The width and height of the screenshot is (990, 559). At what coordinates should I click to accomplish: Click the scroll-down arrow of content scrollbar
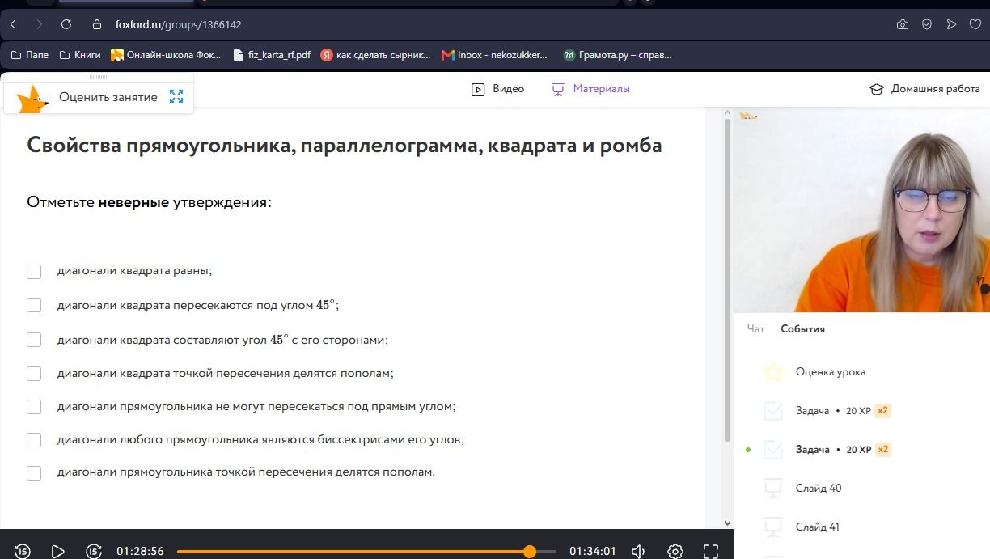point(727,523)
